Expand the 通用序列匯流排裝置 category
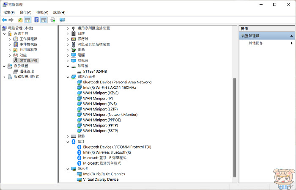296x190 pixels. (68, 28)
